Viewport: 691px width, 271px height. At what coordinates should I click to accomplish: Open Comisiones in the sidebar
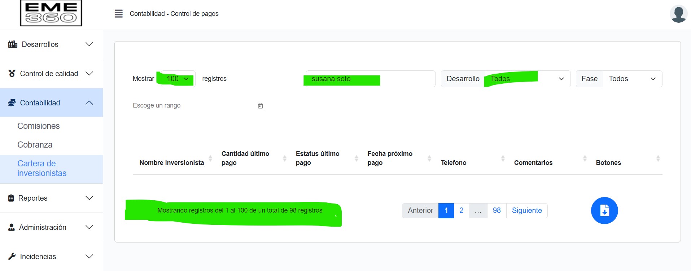click(x=39, y=126)
